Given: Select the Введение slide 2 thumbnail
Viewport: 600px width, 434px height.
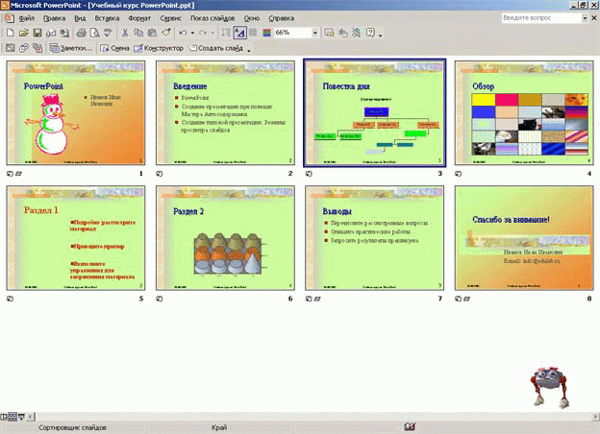Looking at the screenshot, I should coord(225,112).
